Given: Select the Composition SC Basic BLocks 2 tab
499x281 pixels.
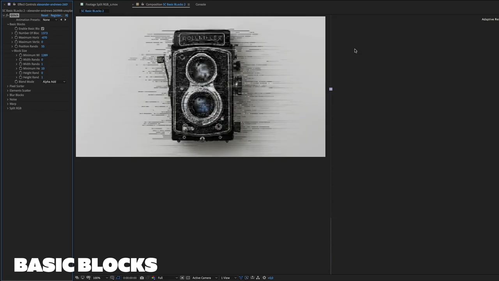Looking at the screenshot, I should coord(166,4).
